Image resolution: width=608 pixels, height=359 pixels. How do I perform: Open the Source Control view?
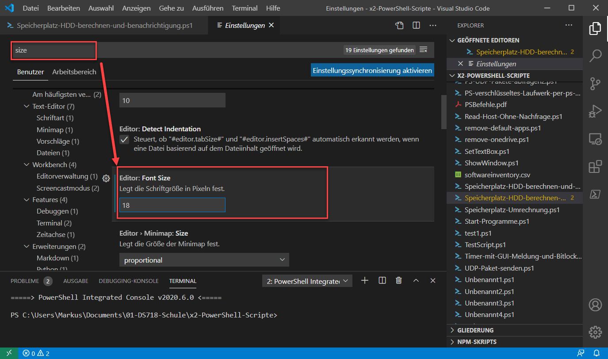pyautogui.click(x=596, y=84)
